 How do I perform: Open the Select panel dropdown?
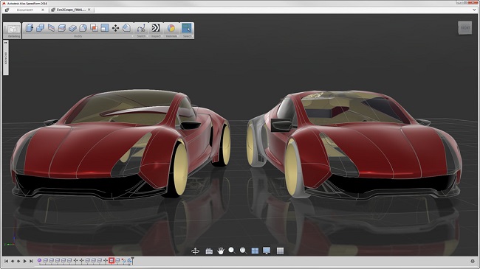click(192, 36)
